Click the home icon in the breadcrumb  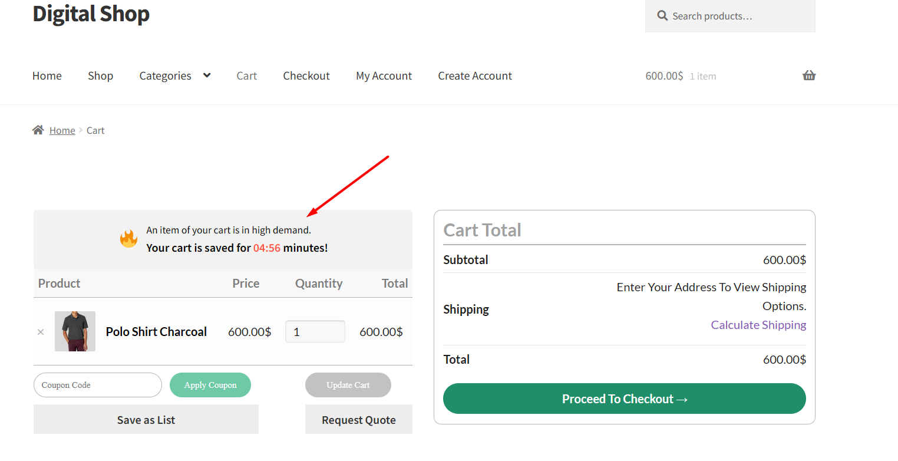pyautogui.click(x=38, y=129)
